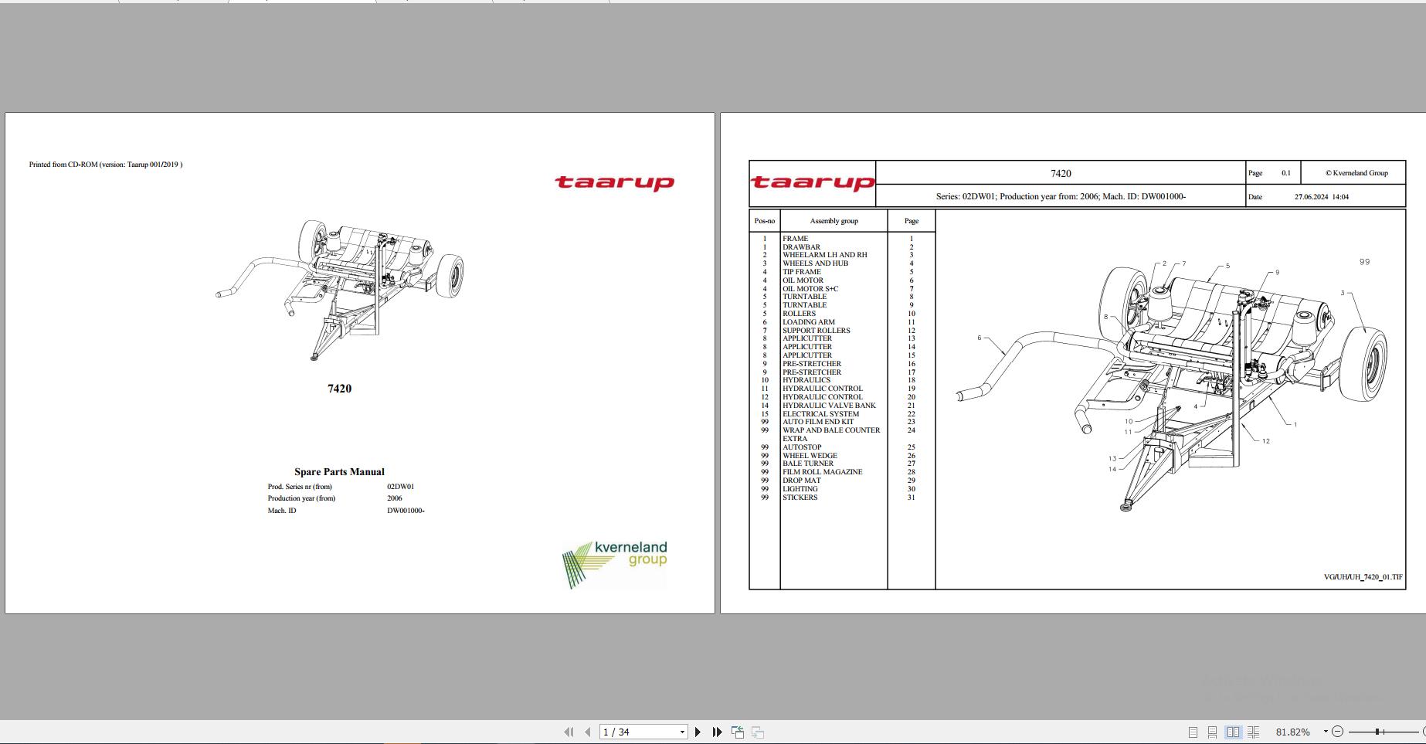This screenshot has height=744, width=1426.
Task: Toggle two-page facing view
Action: 1233,732
